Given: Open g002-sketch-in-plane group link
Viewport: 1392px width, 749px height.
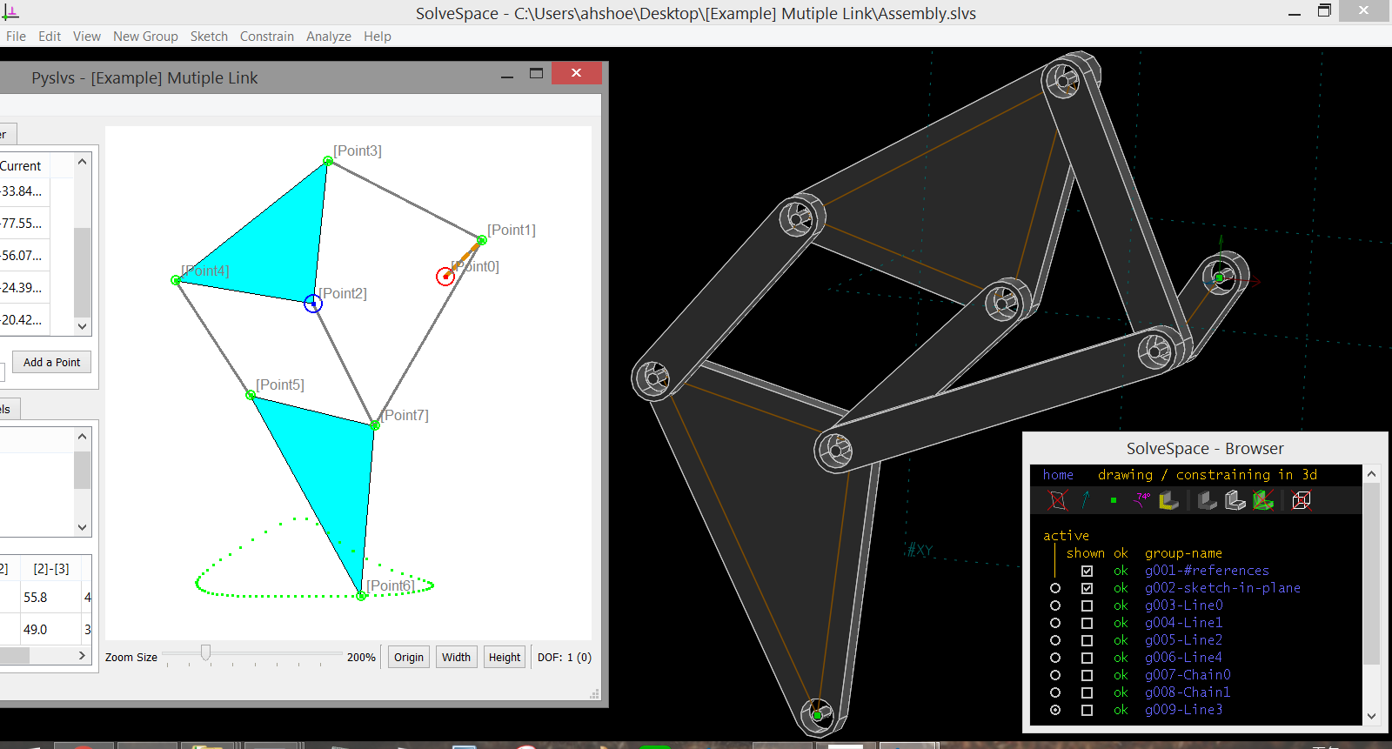Looking at the screenshot, I should (x=1222, y=588).
